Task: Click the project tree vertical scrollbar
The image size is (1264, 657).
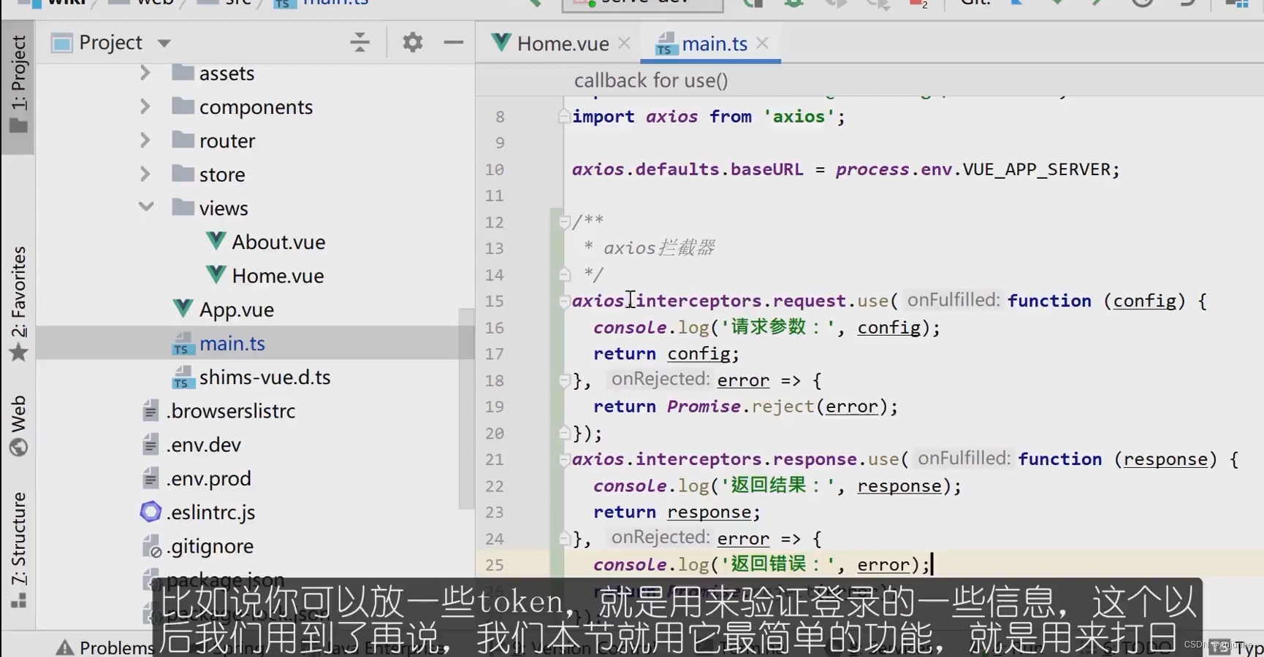Action: [465, 409]
